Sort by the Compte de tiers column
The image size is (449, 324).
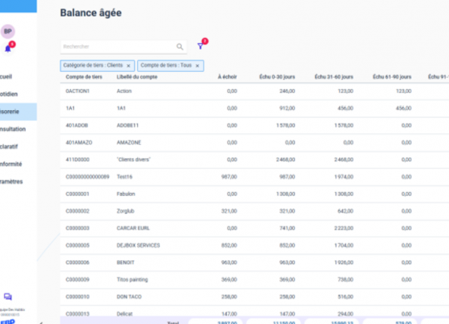coord(84,77)
